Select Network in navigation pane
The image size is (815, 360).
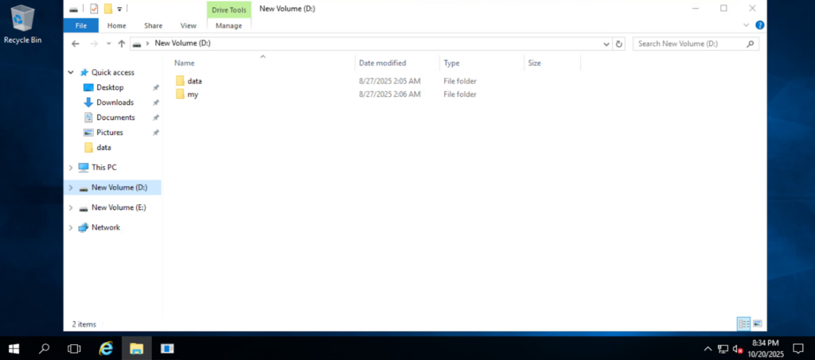(106, 228)
